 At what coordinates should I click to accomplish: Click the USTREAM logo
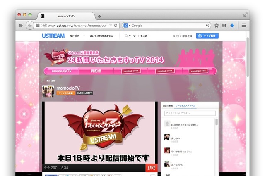pos(53,36)
